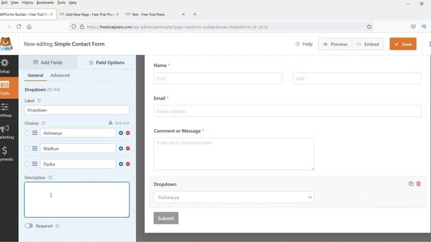431x242 pixels.
Task: Go to browser home page
Action: (x=29, y=27)
